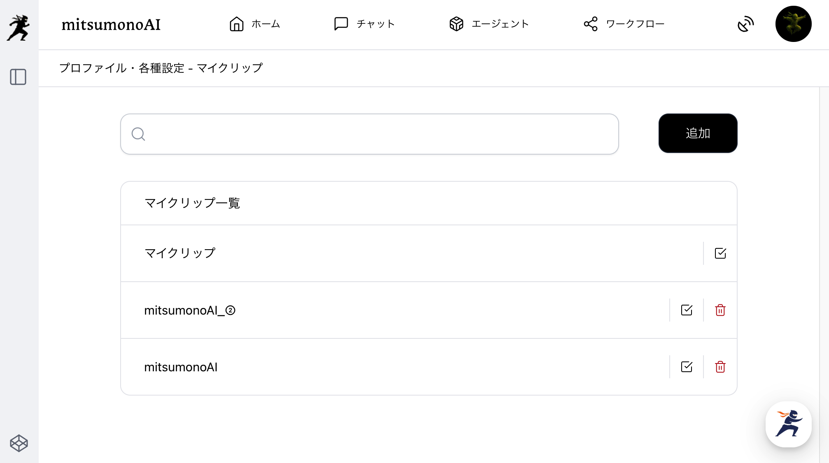The height and width of the screenshot is (463, 829).
Task: Open the チャット navigation item
Action: [364, 24]
